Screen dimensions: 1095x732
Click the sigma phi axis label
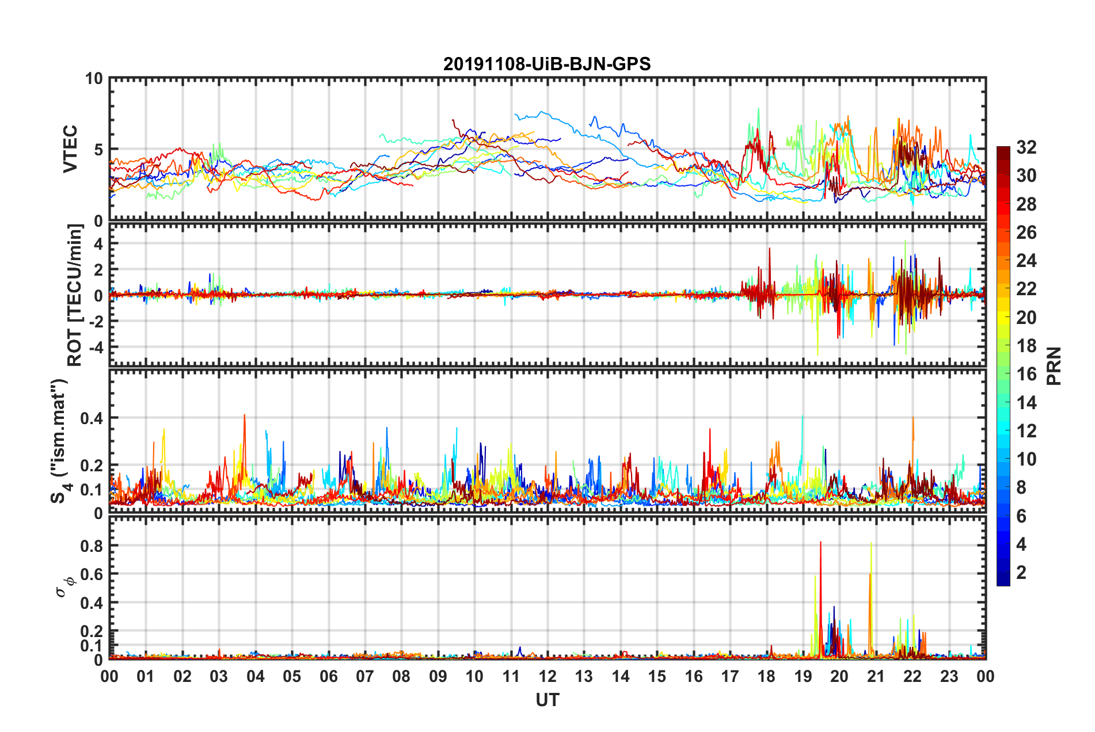tap(65, 587)
